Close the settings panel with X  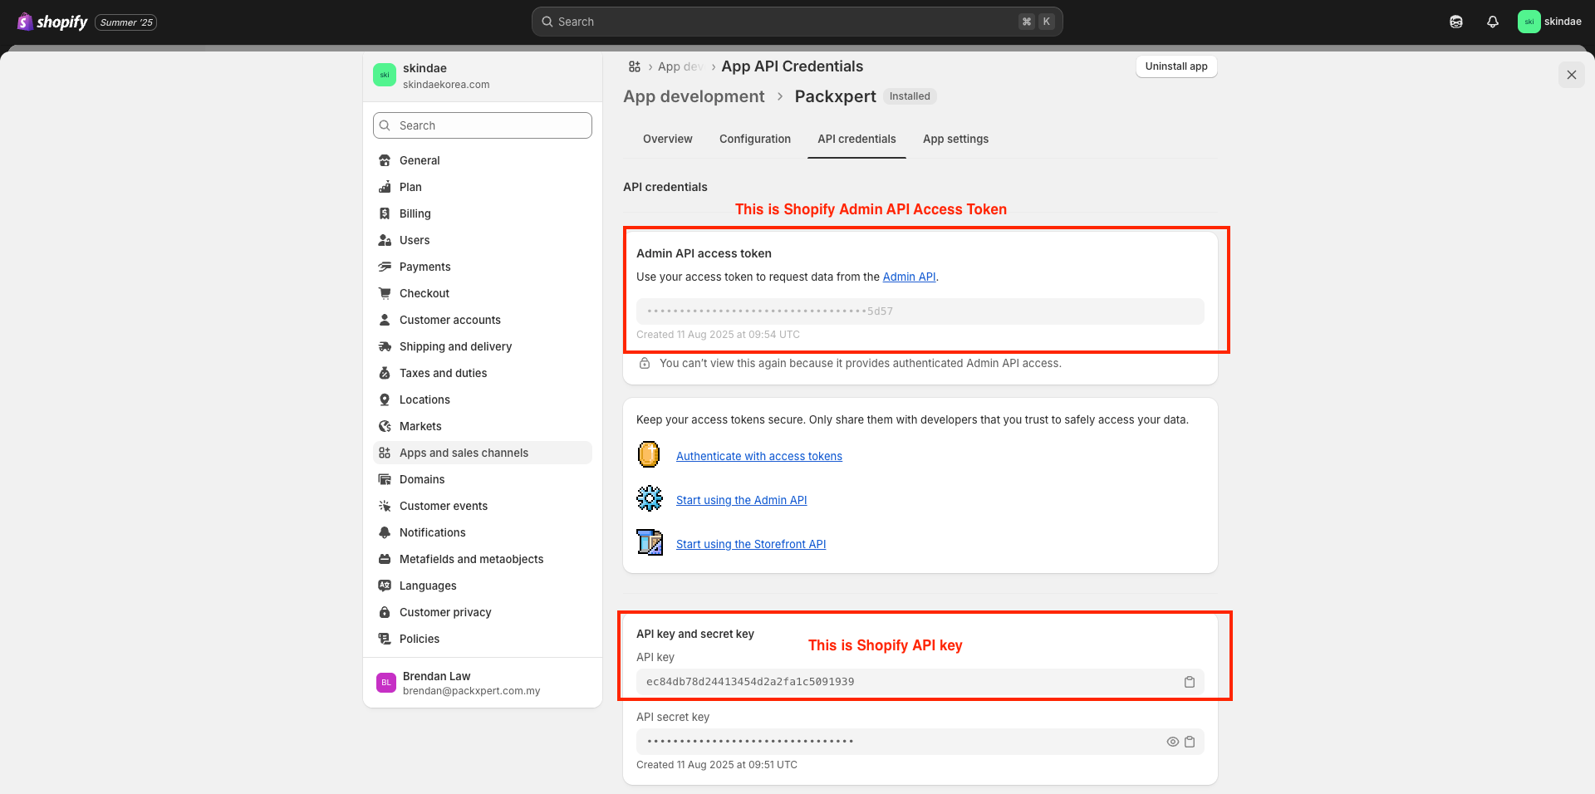1572,75
